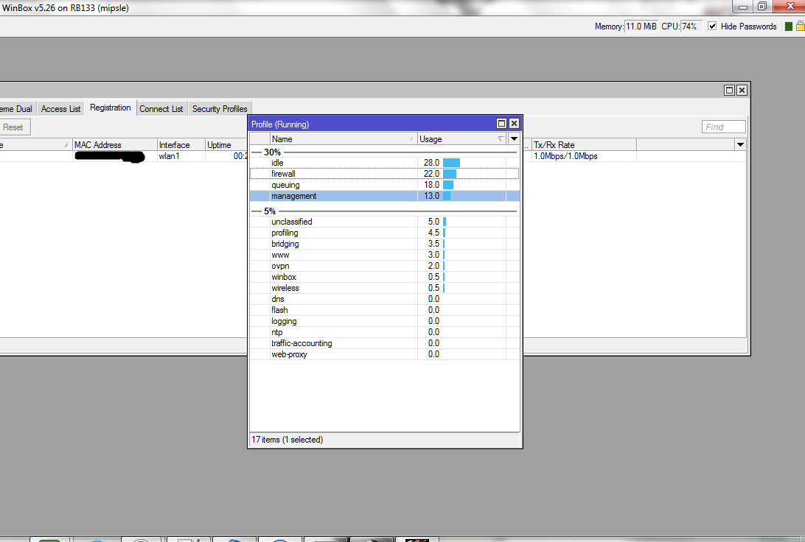The height and width of the screenshot is (542, 805).
Task: Select the Registration tab
Action: 109,107
